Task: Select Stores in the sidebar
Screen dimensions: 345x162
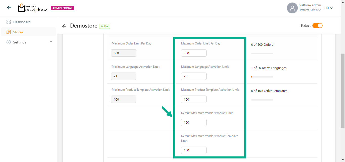Action: (18, 32)
